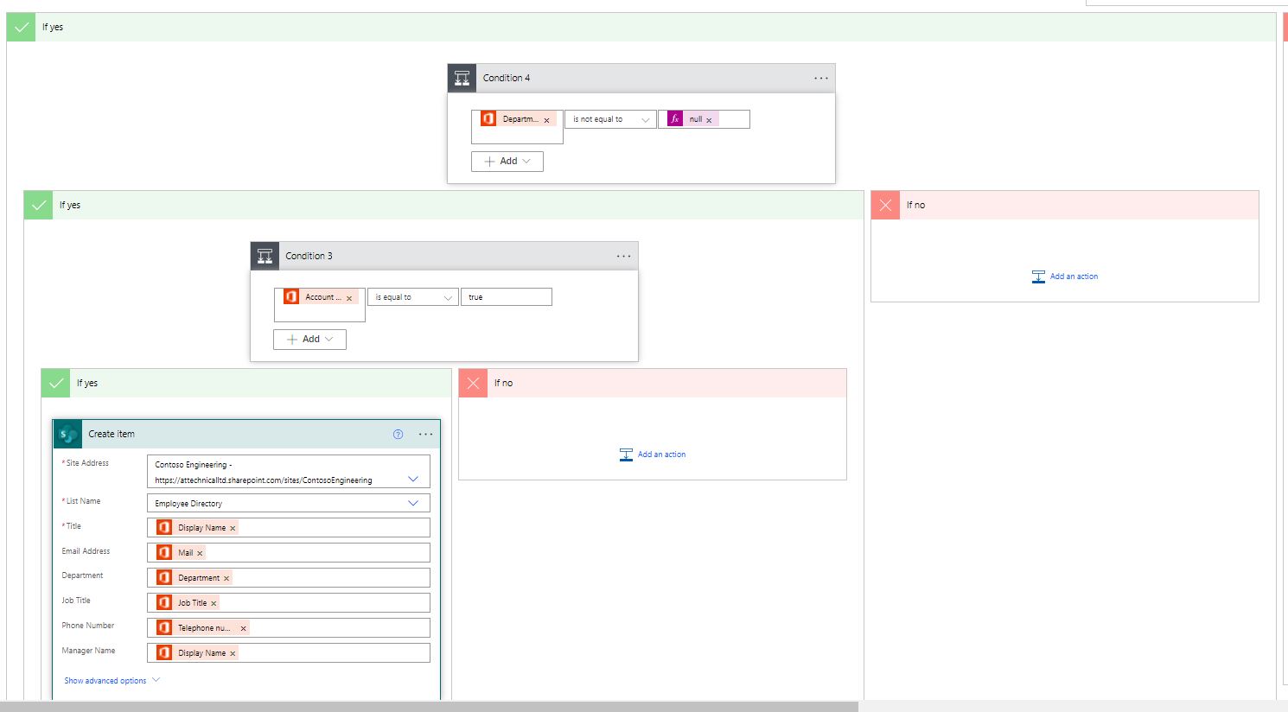Screen dimensions: 1288x712
Task: Select the Condition 3 title text
Action: [309, 257]
